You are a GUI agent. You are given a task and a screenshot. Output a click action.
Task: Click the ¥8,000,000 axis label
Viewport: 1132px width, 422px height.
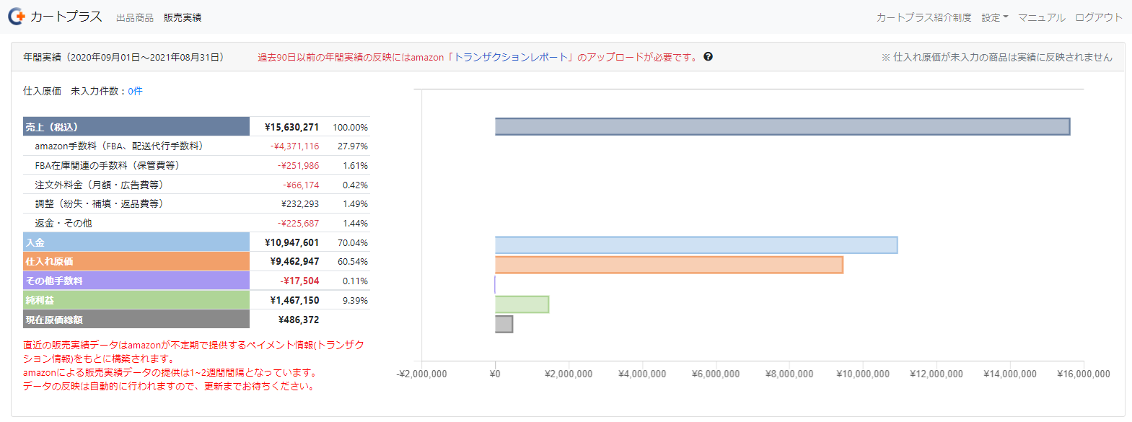[789, 374]
